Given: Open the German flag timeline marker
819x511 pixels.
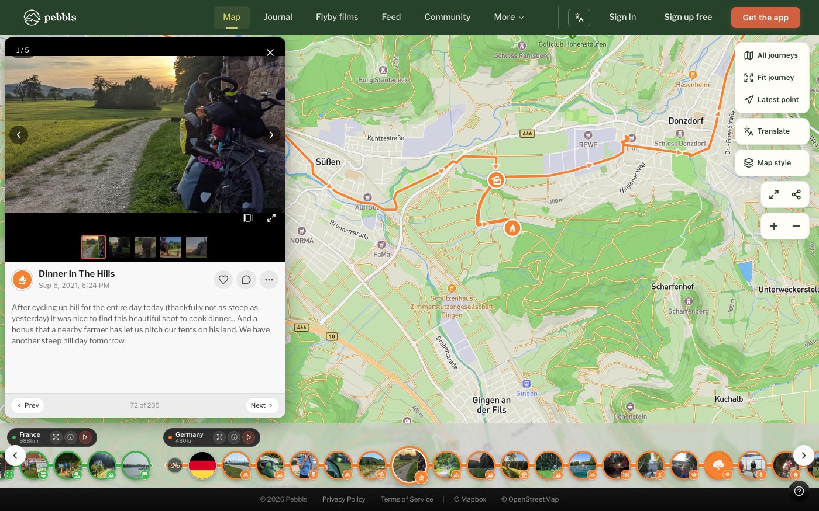Looking at the screenshot, I should pos(202,465).
